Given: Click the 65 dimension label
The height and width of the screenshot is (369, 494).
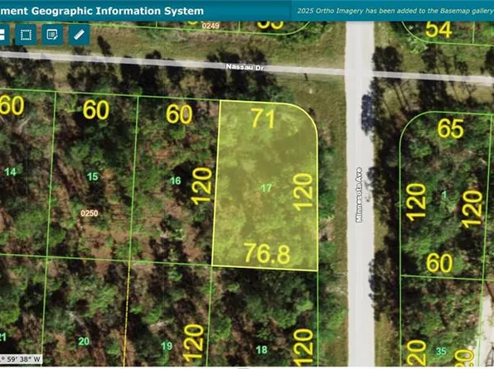Looking at the screenshot, I should click(x=451, y=129).
